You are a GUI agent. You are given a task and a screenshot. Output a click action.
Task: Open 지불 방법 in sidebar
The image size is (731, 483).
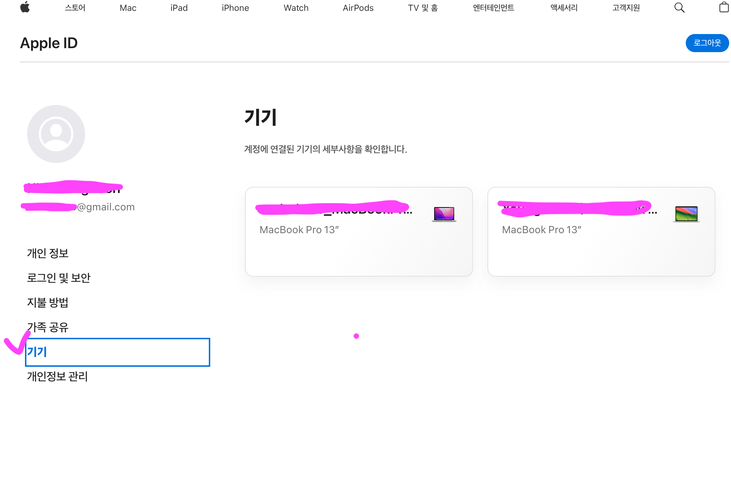point(48,302)
